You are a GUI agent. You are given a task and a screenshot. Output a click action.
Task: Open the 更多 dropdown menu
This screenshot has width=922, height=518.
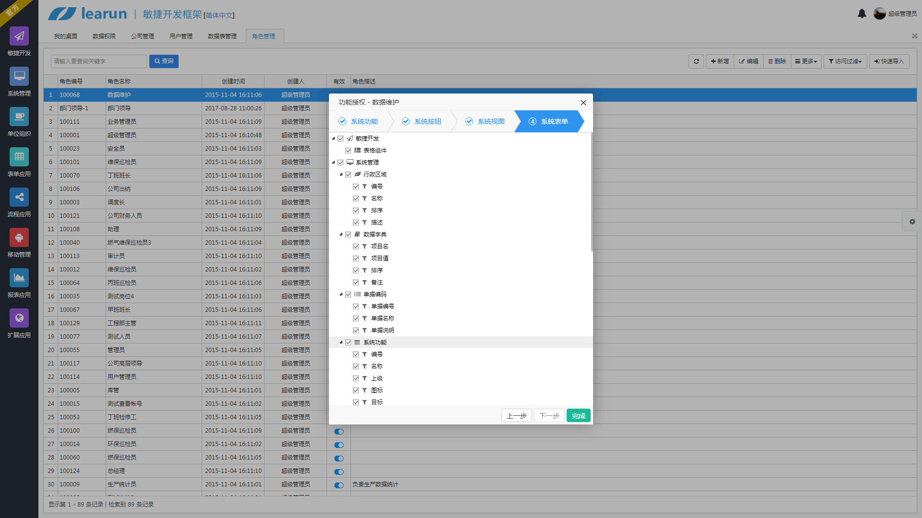point(806,61)
